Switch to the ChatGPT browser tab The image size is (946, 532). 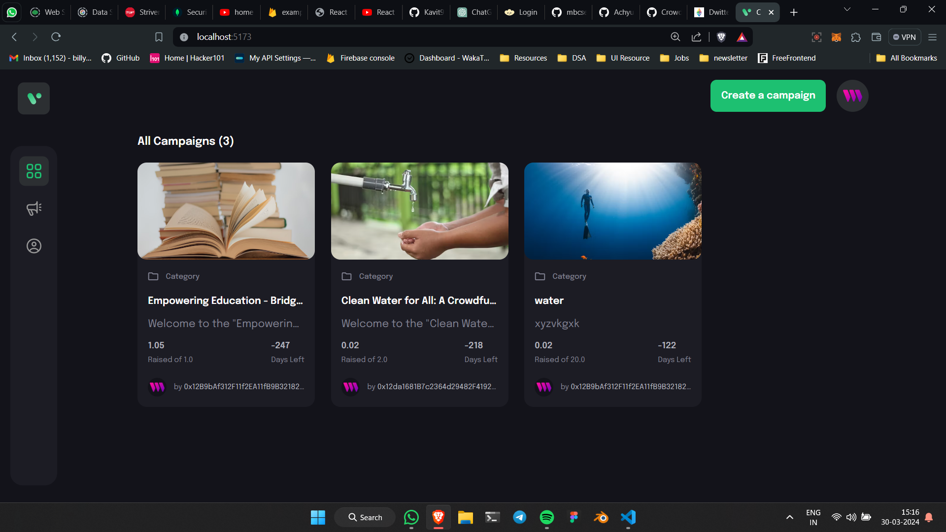tap(474, 12)
